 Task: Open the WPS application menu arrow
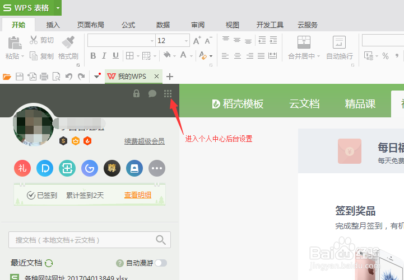pos(58,8)
